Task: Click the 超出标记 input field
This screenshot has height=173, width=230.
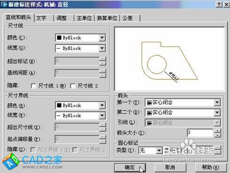Action: [x=77, y=61]
